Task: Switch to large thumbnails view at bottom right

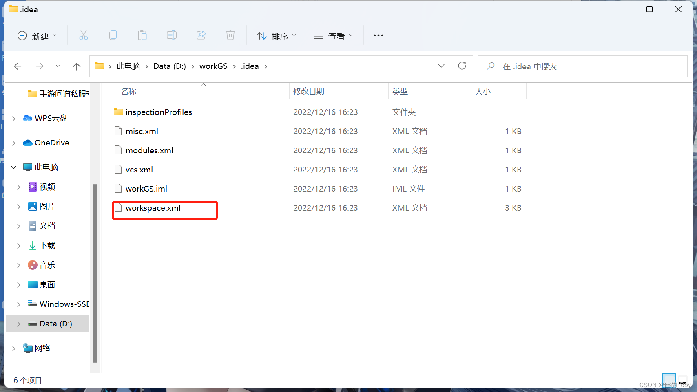Action: pos(684,380)
